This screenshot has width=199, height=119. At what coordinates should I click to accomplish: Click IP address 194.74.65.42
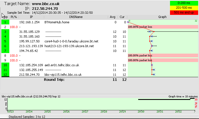tap(28, 51)
